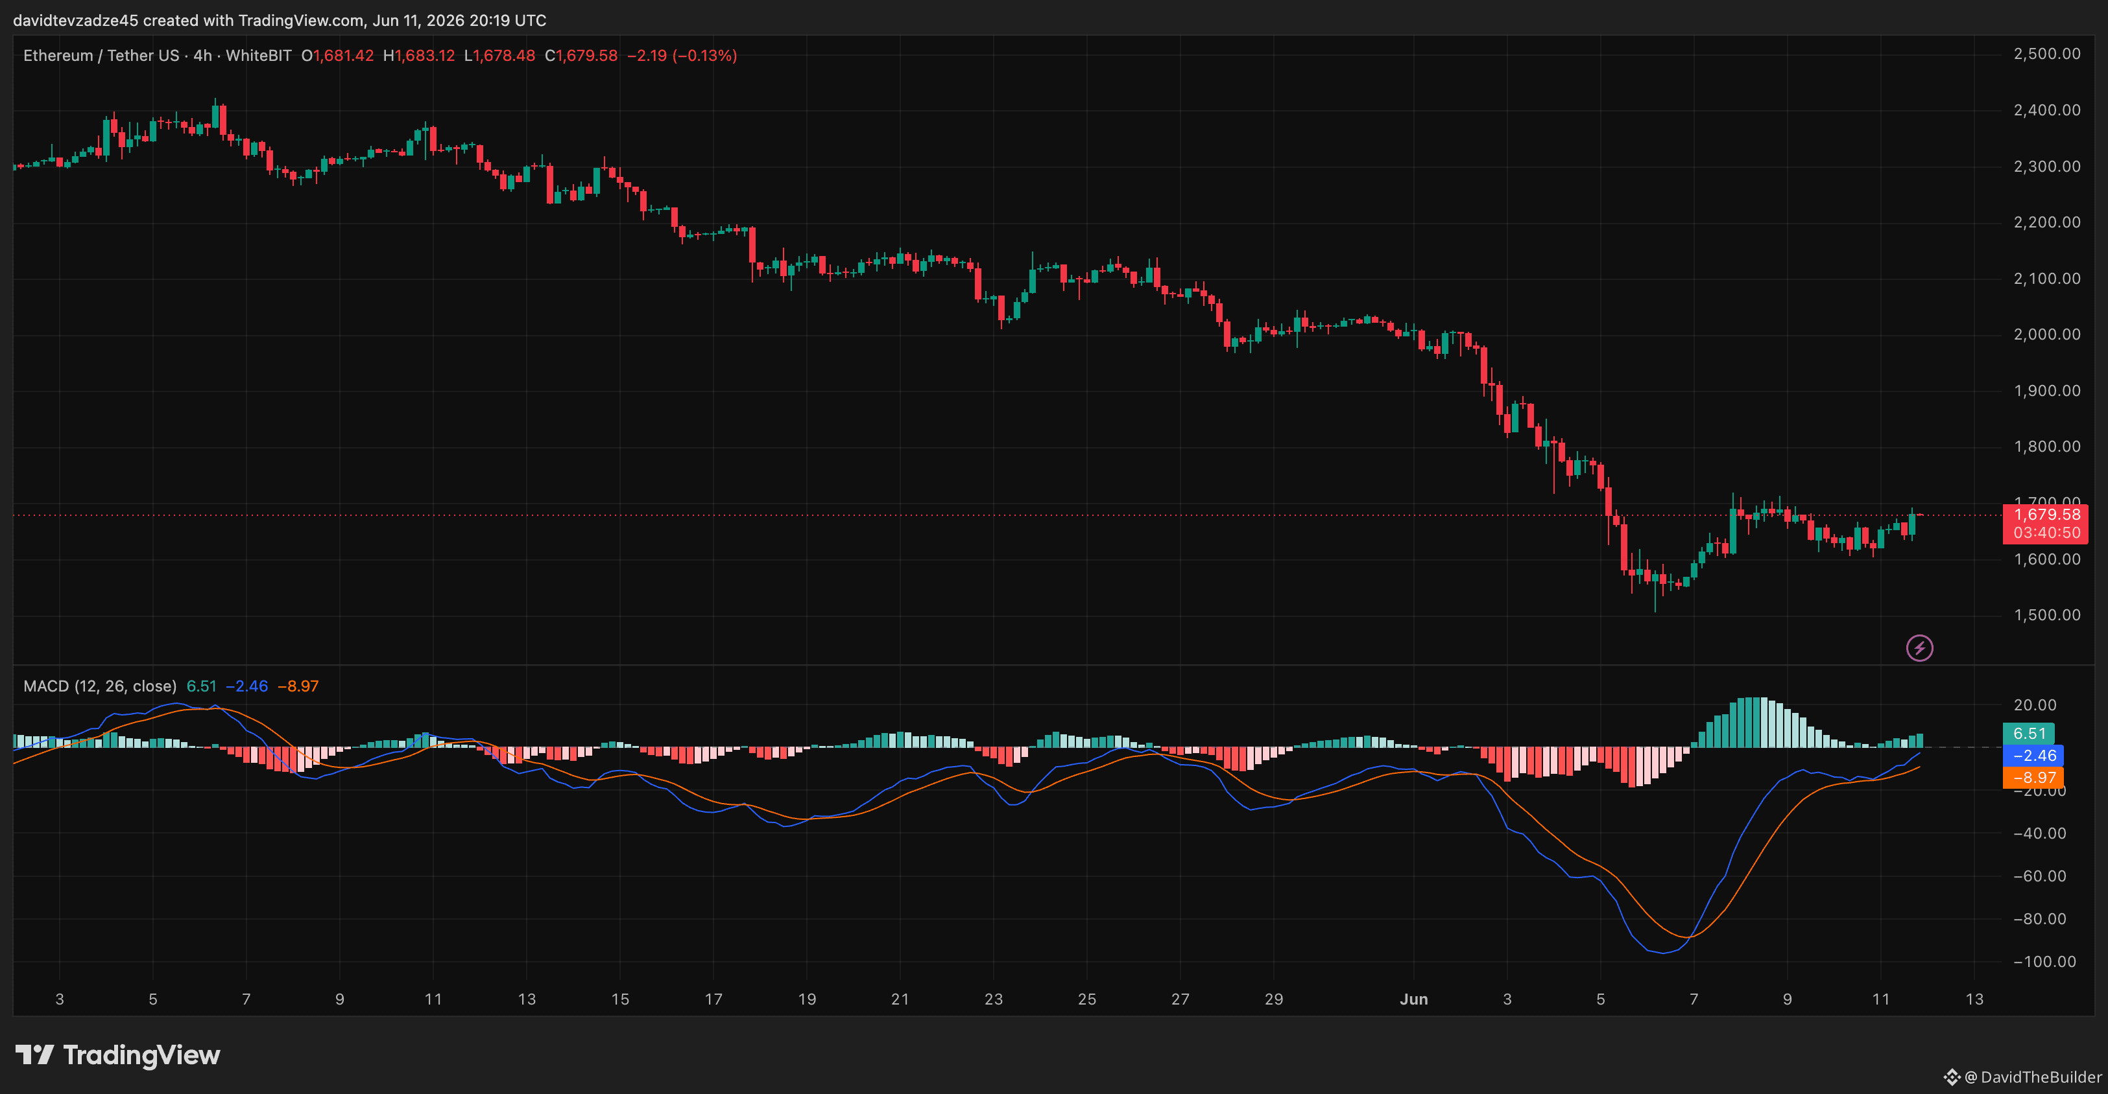The width and height of the screenshot is (2108, 1094).
Task: Click the −40.00 MACD axis label
Action: [2039, 833]
